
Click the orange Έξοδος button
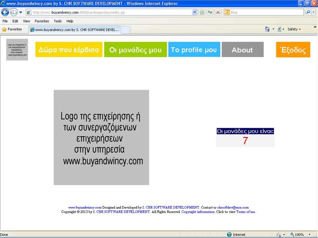(293, 50)
